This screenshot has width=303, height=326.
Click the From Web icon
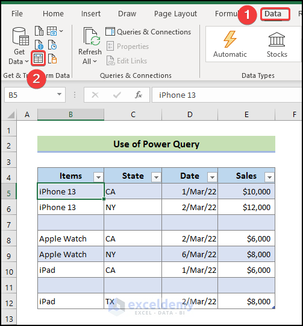pos(39,45)
